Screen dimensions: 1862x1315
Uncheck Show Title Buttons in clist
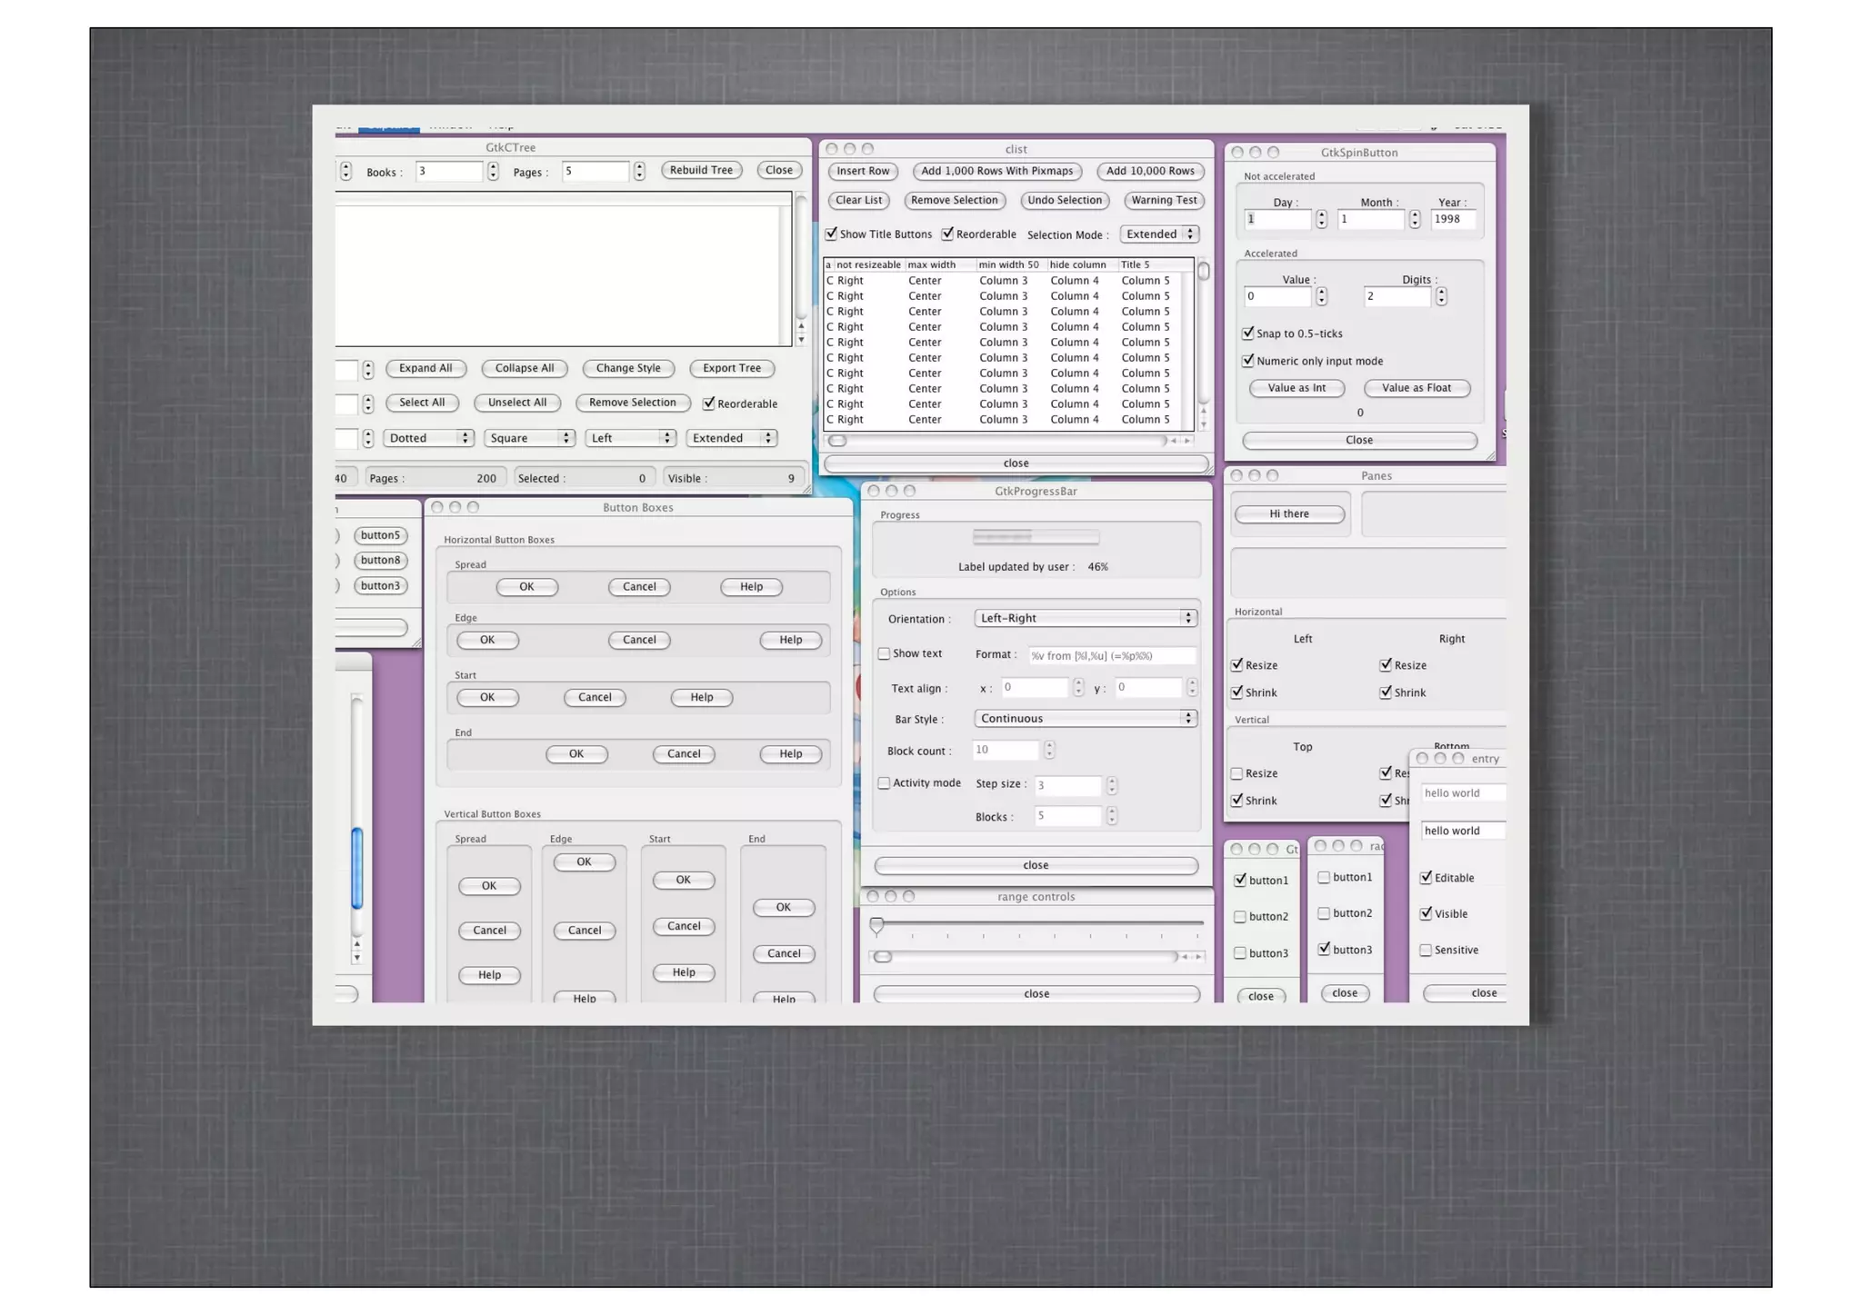click(x=831, y=234)
